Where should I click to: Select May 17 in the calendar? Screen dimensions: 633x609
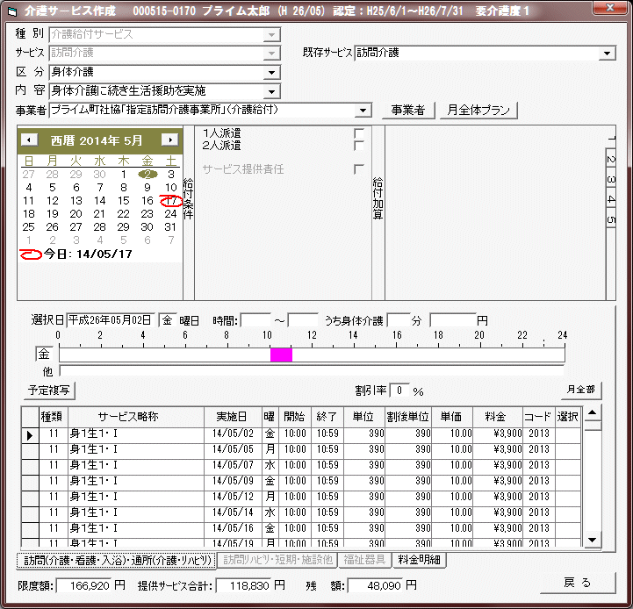171,201
